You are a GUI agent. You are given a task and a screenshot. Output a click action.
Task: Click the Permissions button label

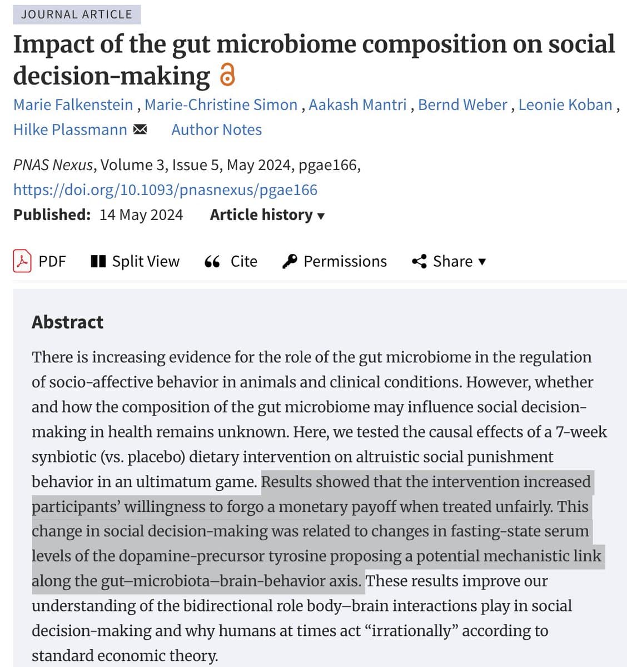[x=345, y=261]
